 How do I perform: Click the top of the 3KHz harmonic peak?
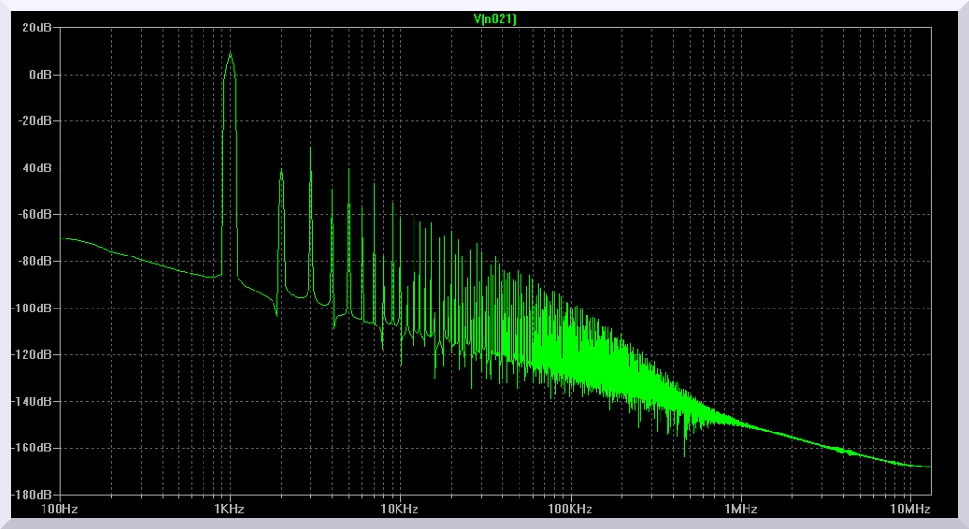[310, 148]
